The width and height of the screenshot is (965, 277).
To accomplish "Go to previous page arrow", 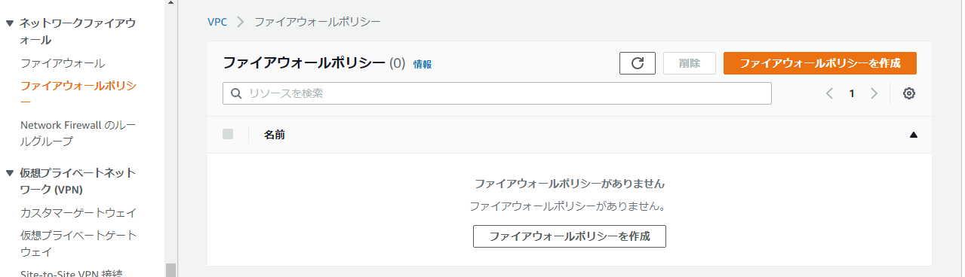I will (829, 93).
